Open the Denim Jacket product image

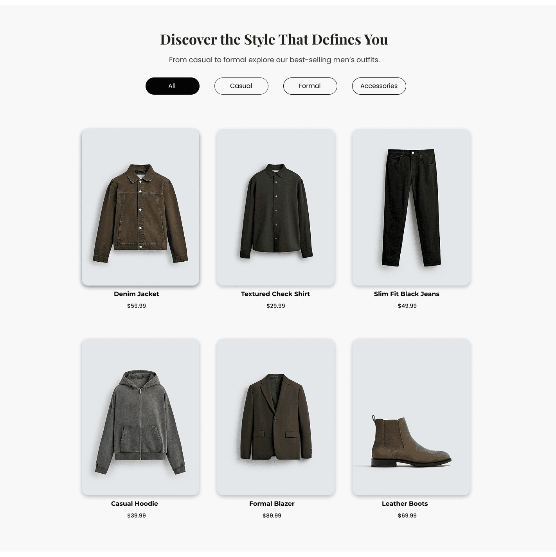click(x=140, y=207)
